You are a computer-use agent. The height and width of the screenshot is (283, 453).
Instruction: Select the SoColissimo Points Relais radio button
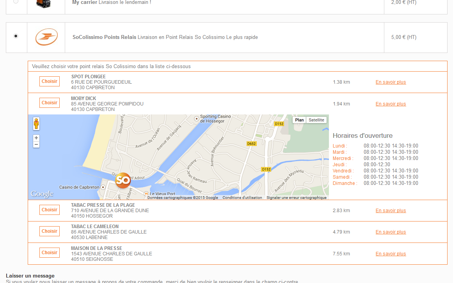[x=16, y=36]
